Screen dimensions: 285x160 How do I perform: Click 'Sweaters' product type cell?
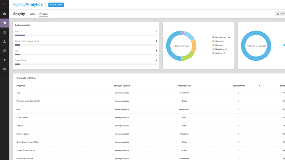[184, 134]
